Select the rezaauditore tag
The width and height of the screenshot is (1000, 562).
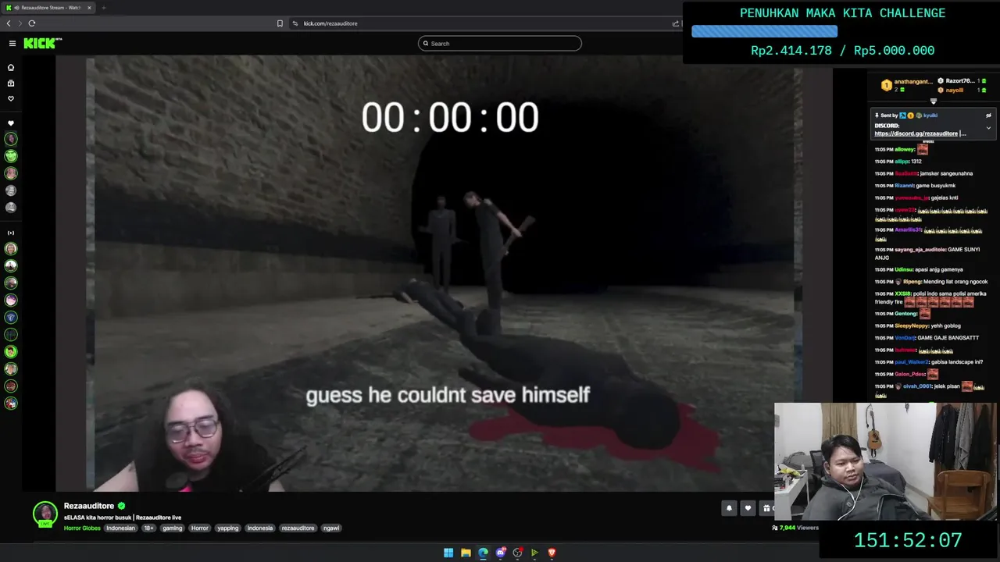click(298, 528)
